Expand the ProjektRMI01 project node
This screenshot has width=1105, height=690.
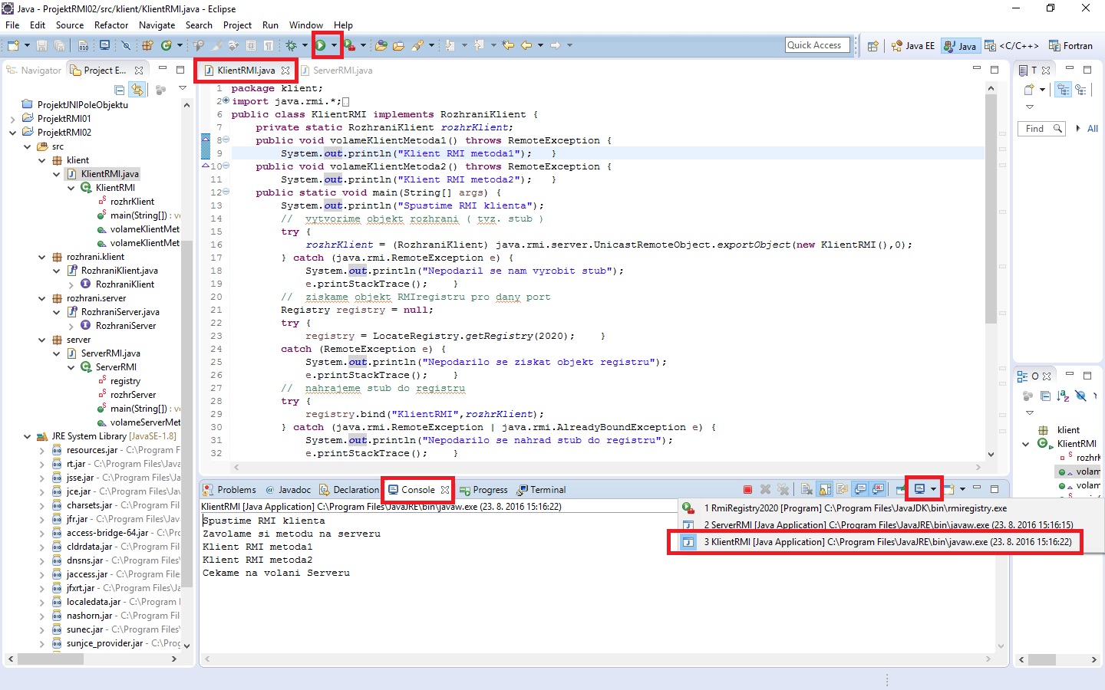click(12, 119)
